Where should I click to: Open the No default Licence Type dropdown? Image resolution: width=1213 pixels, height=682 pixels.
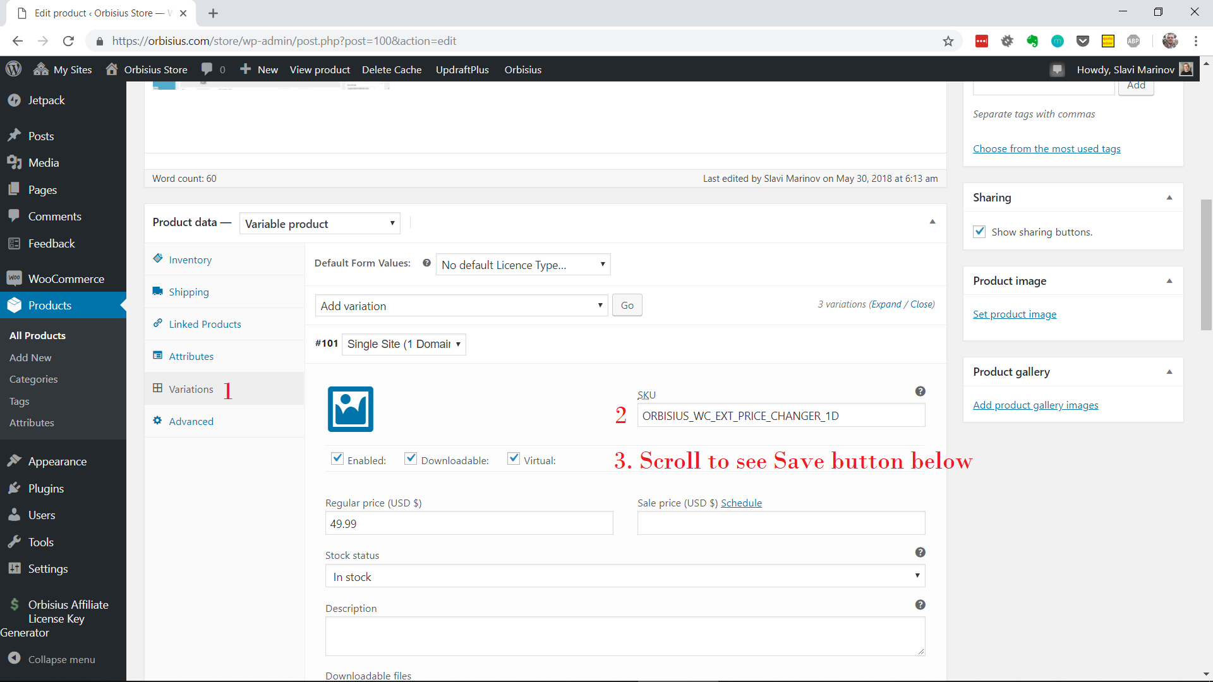pyautogui.click(x=521, y=265)
